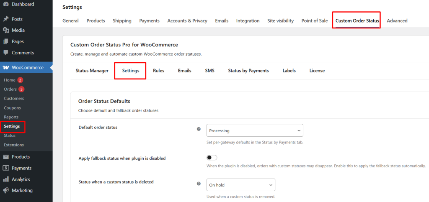The image size is (429, 202).
Task: Open the Orders submenu link
Action: (x=10, y=89)
